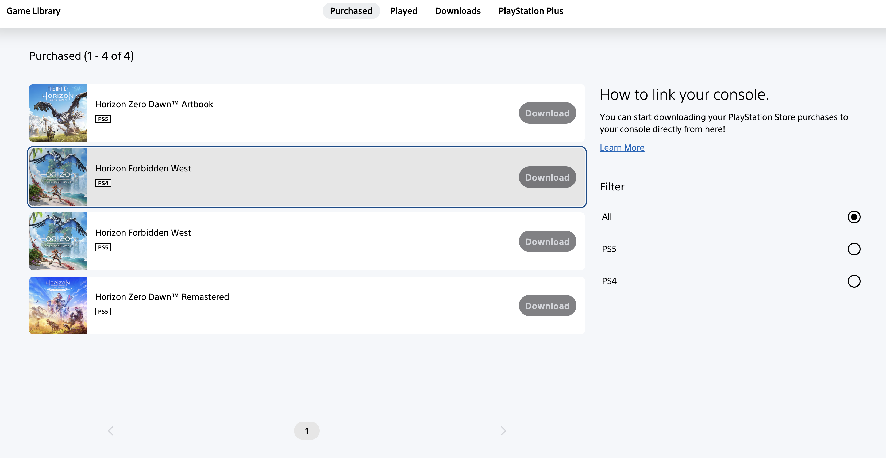
Task: Select the All filter radio button
Action: tap(854, 217)
